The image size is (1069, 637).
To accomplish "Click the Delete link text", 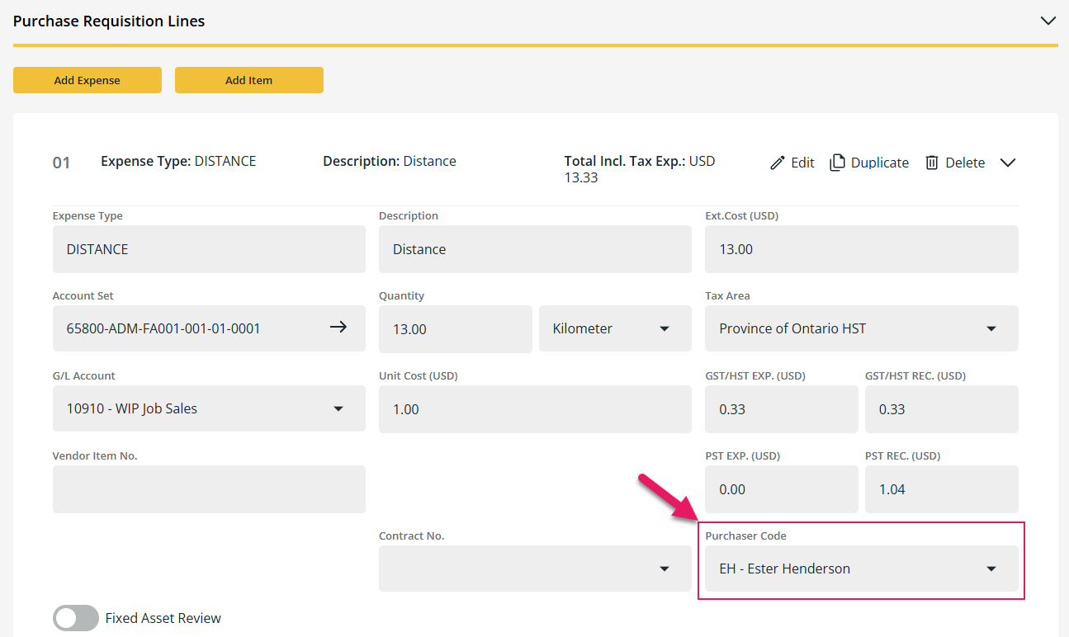I will [965, 163].
